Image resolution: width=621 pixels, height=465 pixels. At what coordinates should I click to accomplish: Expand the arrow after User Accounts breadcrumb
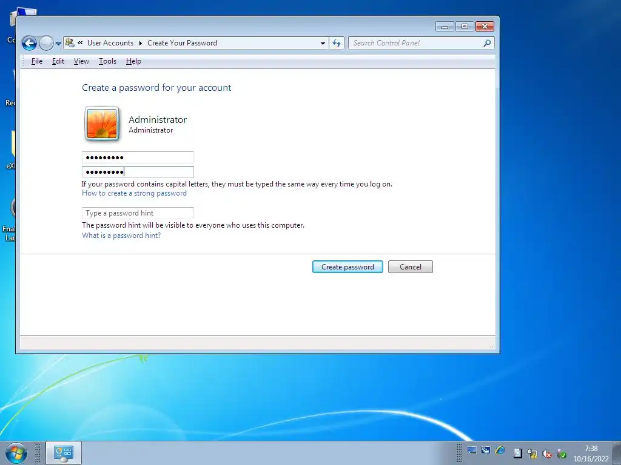140,43
